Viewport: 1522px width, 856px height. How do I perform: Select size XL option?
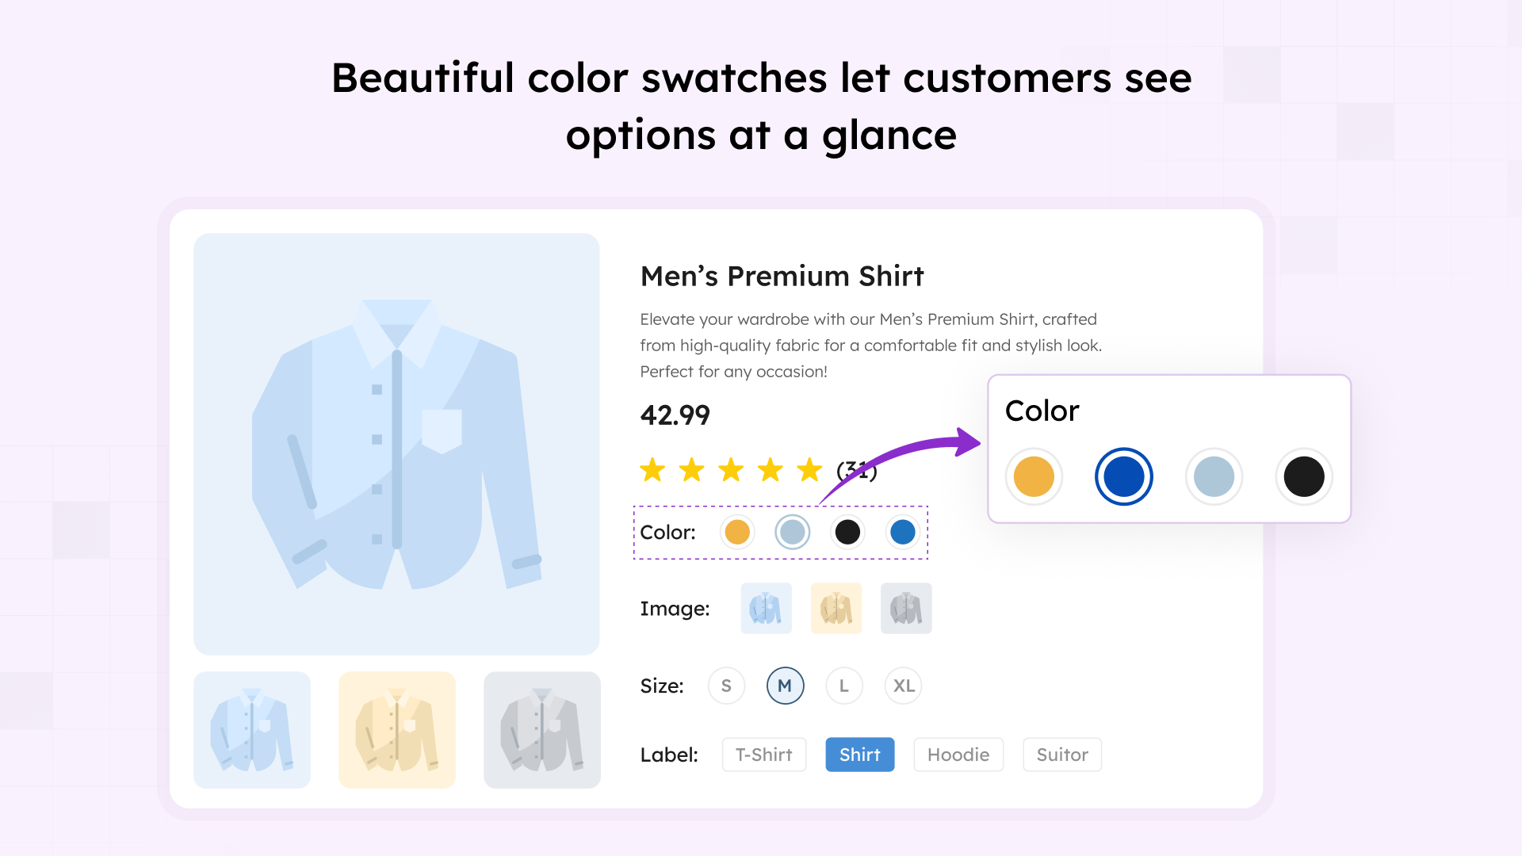(904, 686)
